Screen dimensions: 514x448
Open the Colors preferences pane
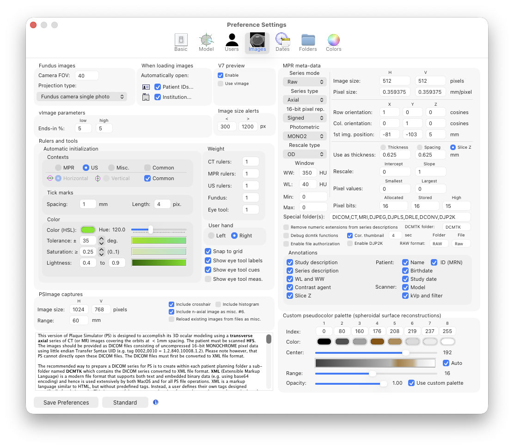click(333, 42)
